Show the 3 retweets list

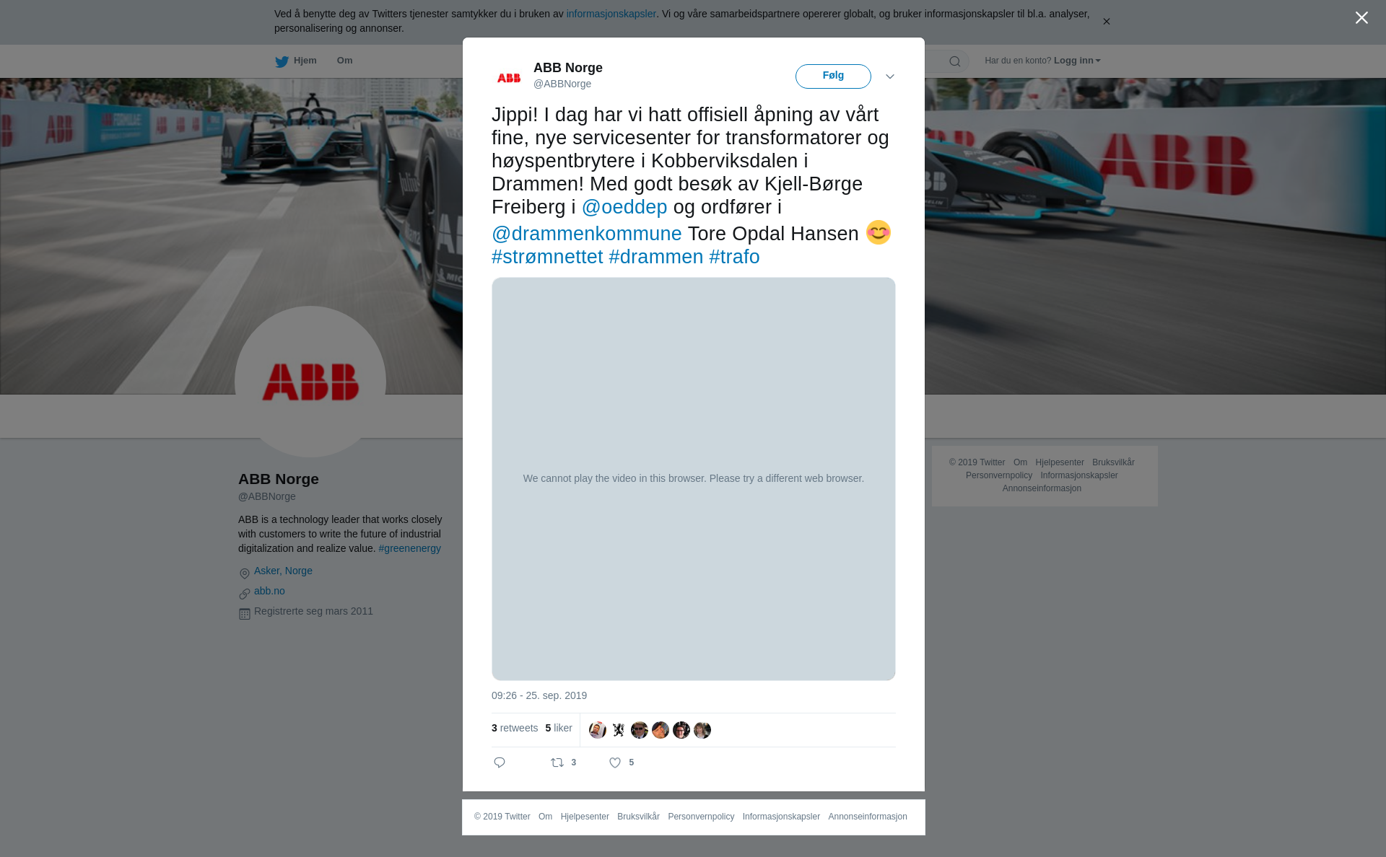515,728
